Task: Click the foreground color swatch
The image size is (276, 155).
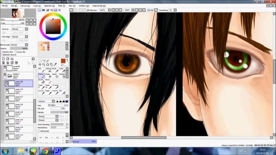Action: coord(63,61)
